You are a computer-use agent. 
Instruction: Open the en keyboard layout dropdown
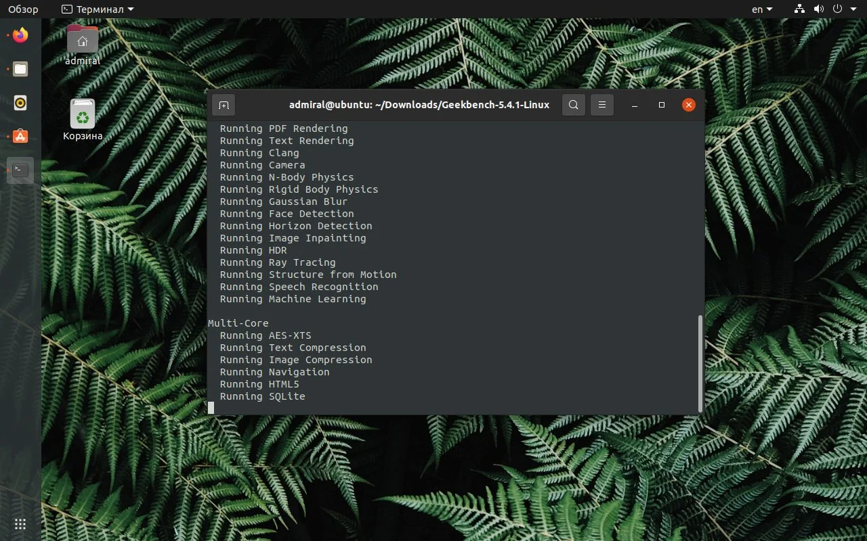[762, 9]
